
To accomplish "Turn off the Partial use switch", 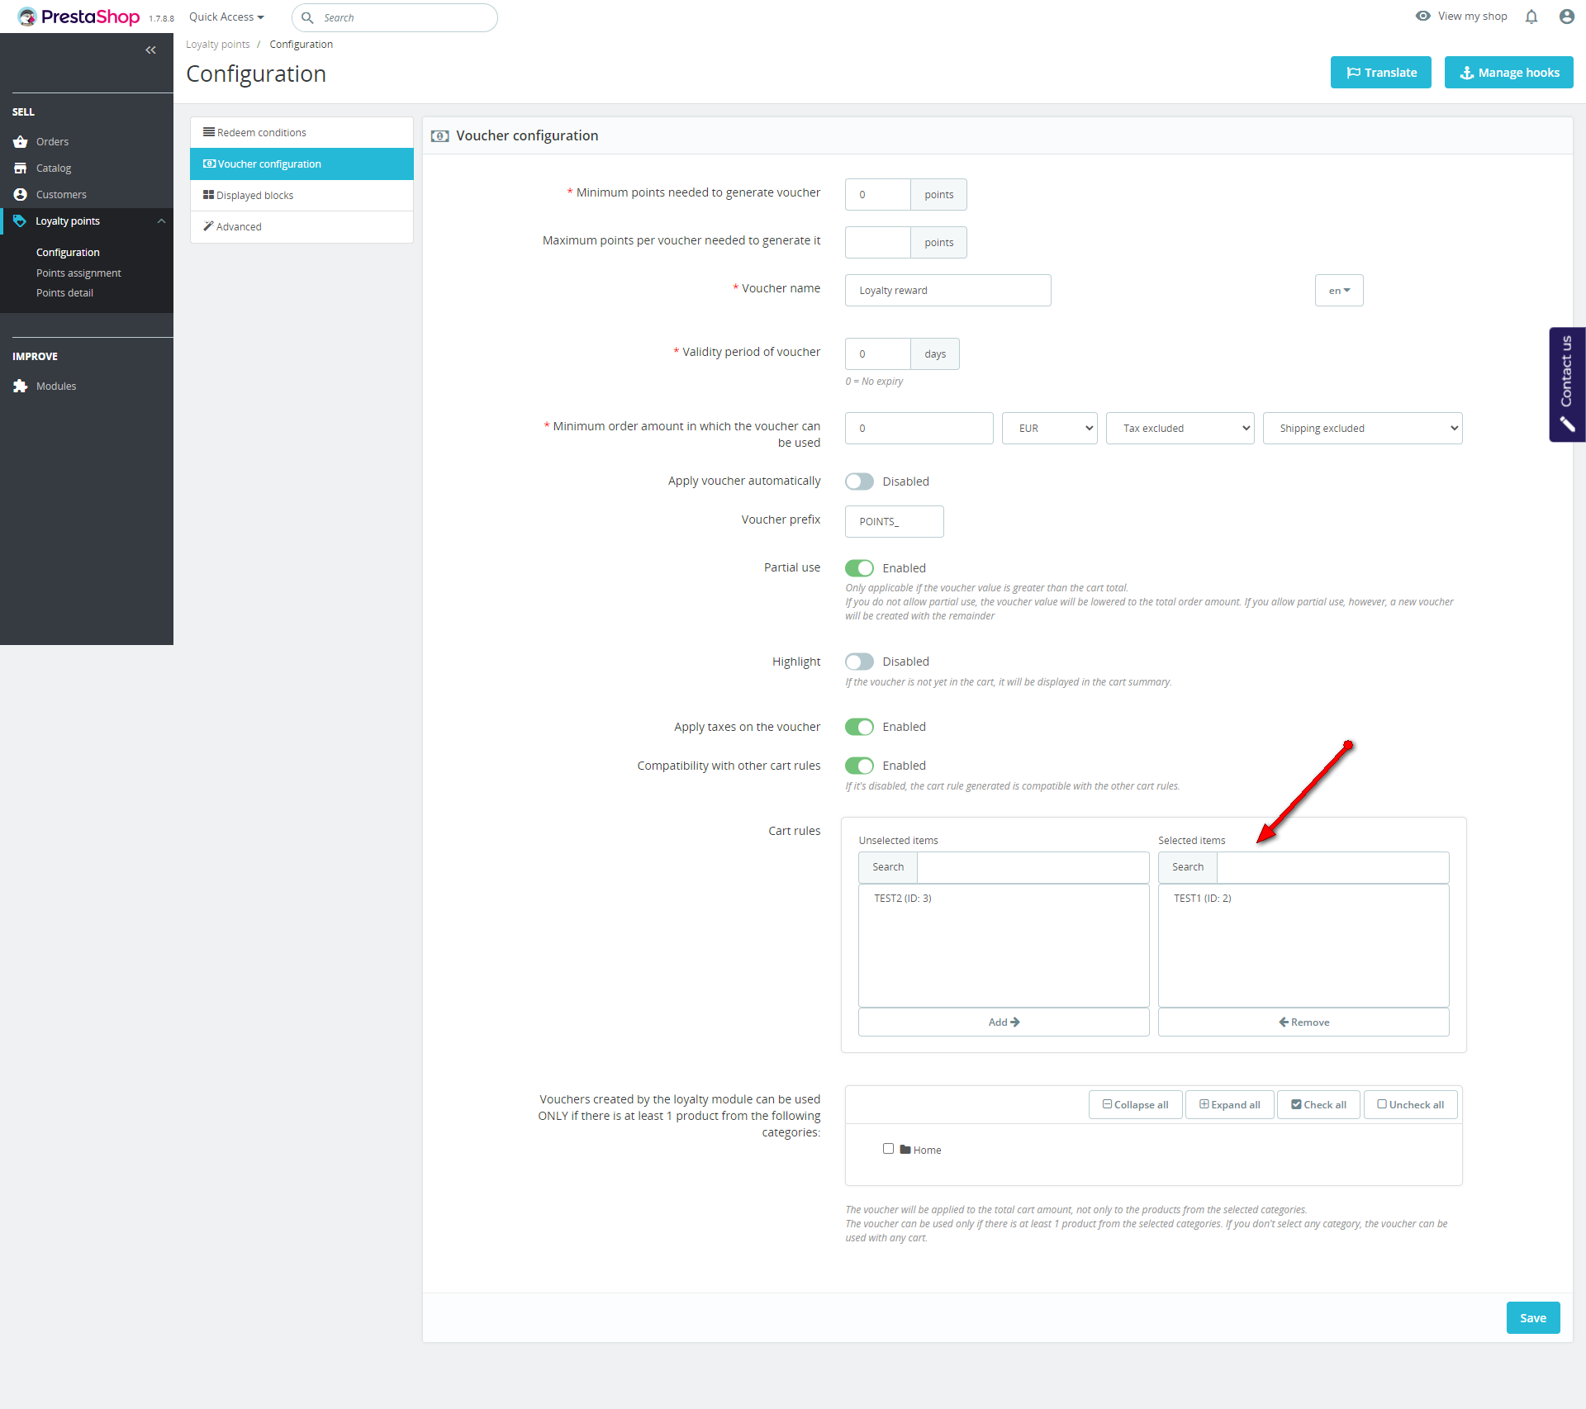I will [859, 568].
